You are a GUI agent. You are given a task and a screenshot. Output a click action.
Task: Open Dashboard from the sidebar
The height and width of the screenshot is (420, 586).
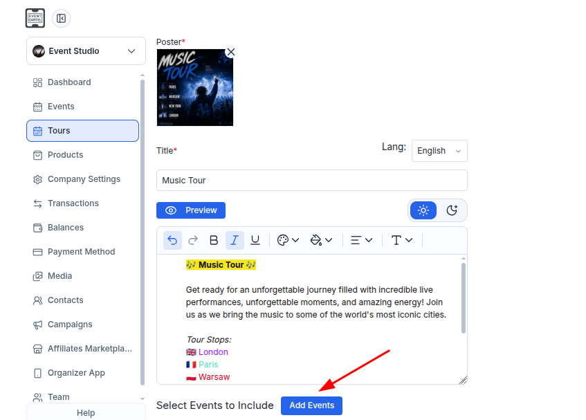[82, 82]
